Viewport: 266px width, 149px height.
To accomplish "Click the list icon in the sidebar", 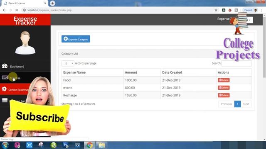I will pyautogui.click(x=5, y=100).
